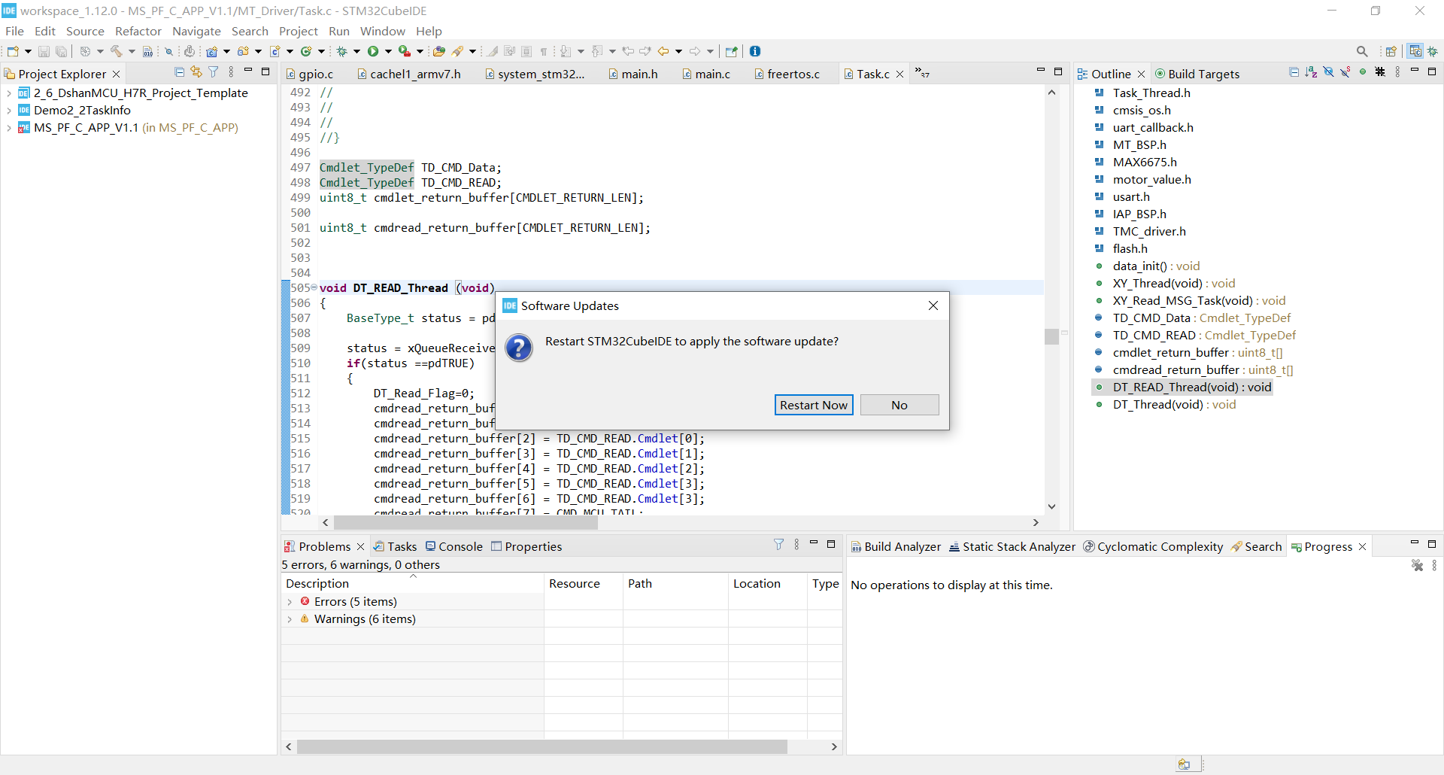Click the Save toolbar icon
This screenshot has height=775, width=1444.
(44, 51)
